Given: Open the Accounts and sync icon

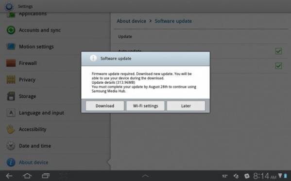Looking at the screenshot, I should tap(11, 30).
